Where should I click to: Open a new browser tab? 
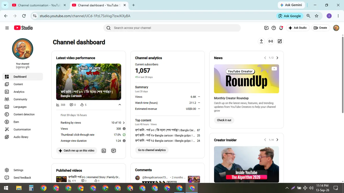click(134, 5)
